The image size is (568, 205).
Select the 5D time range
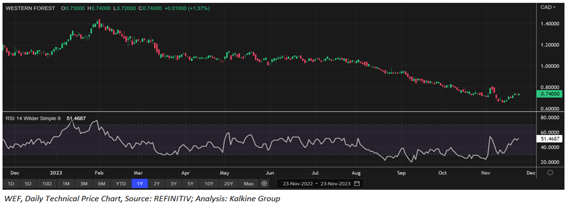click(x=29, y=183)
